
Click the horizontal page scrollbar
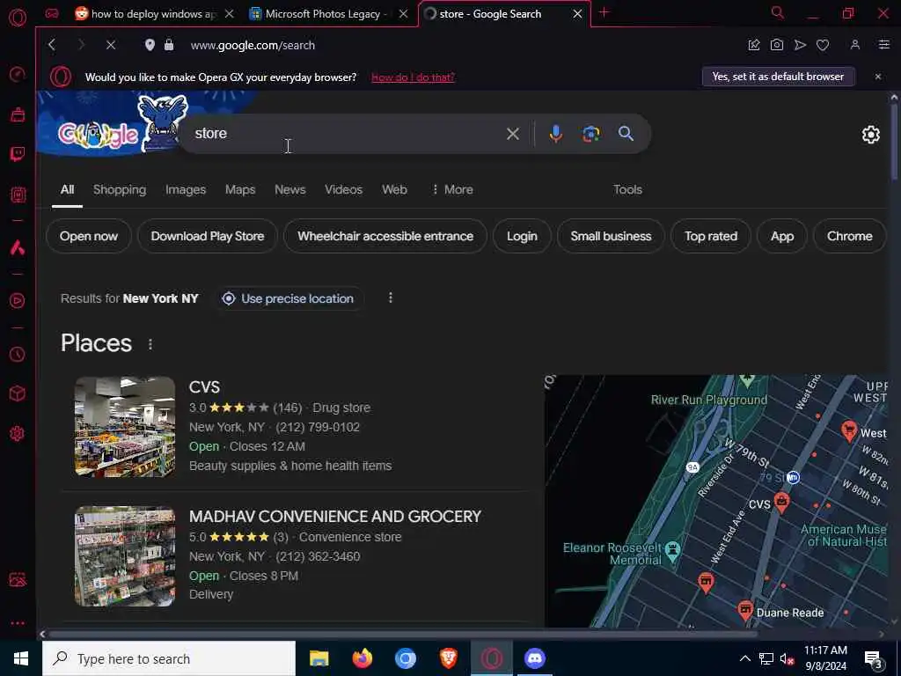(x=402, y=634)
